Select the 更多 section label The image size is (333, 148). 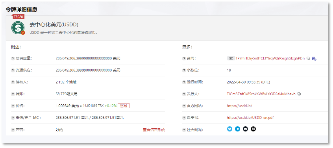pos(187,47)
